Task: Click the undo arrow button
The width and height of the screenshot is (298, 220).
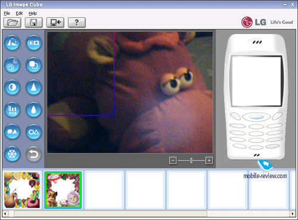Action: point(33,154)
